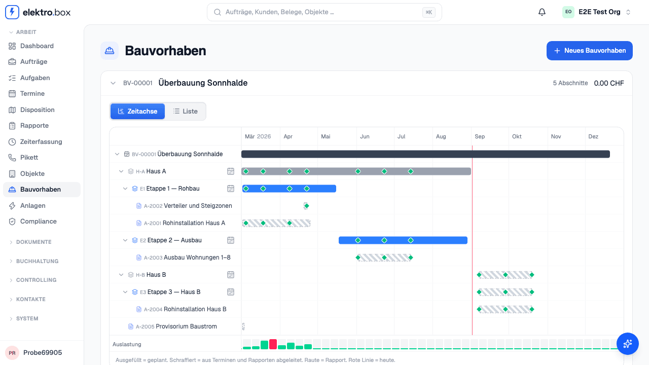
Task: Click the calendar icon on Haus B row
Action: [x=231, y=275]
